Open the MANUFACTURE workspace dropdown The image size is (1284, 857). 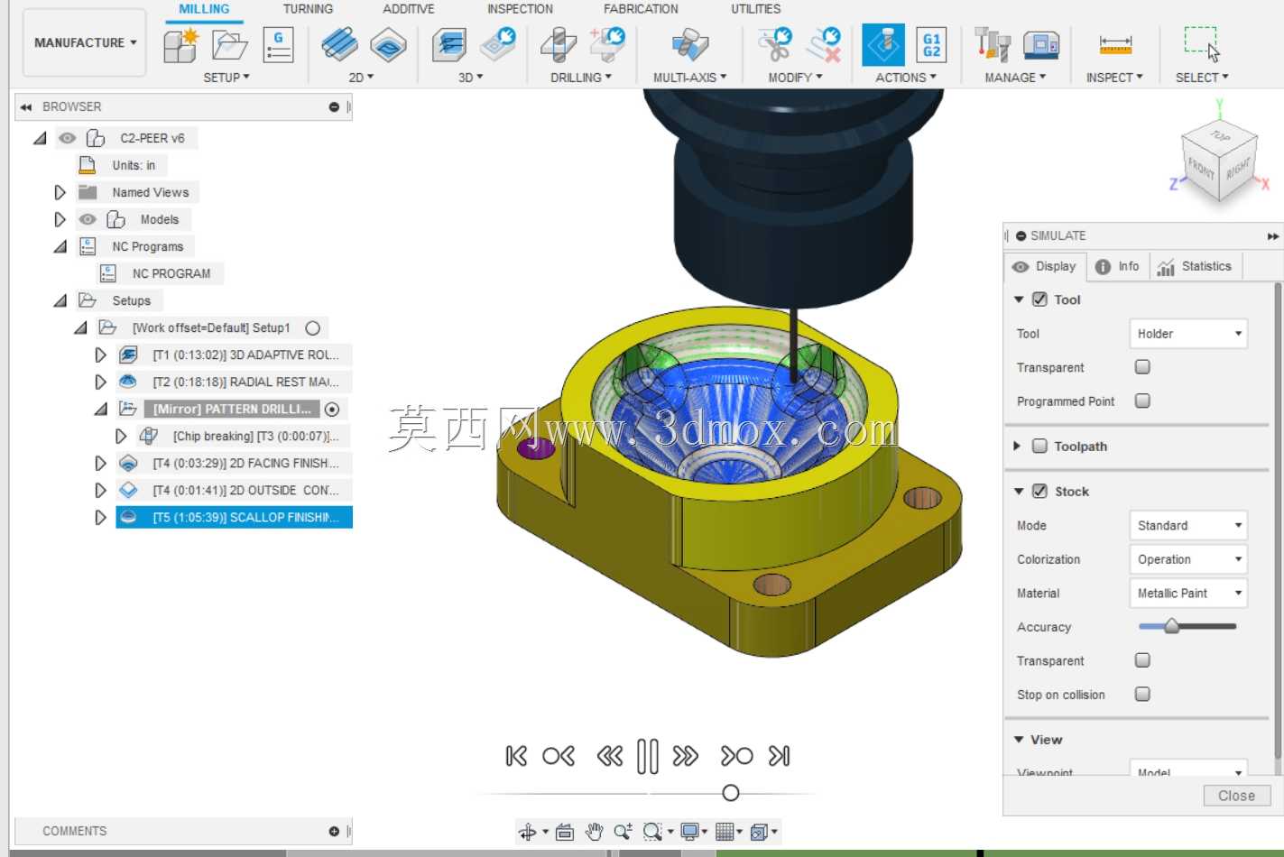click(x=84, y=42)
